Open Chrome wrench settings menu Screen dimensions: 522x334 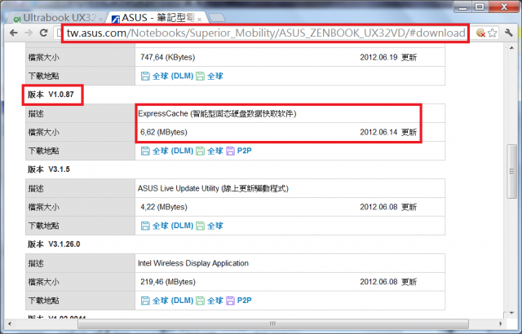(x=509, y=33)
